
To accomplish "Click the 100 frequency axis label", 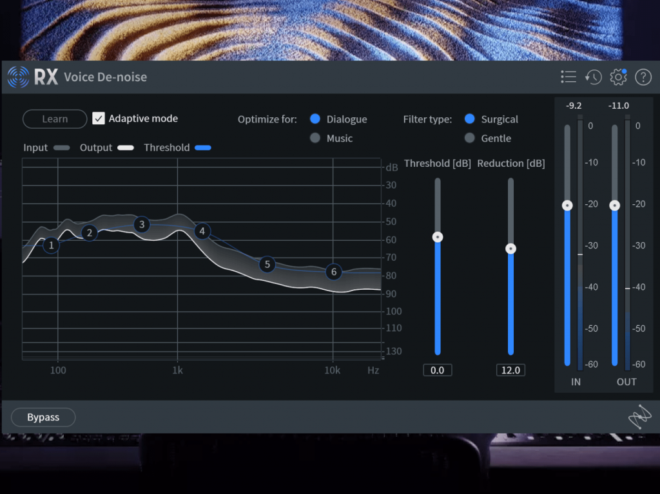I will [58, 370].
